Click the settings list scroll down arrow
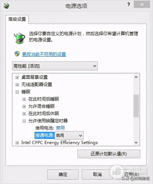The width and height of the screenshot is (153, 184). tap(136, 143)
